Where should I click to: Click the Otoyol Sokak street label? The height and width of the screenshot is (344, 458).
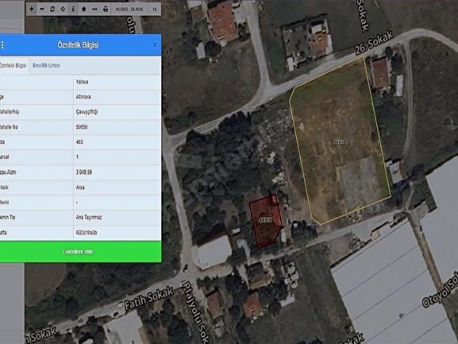click(440, 289)
